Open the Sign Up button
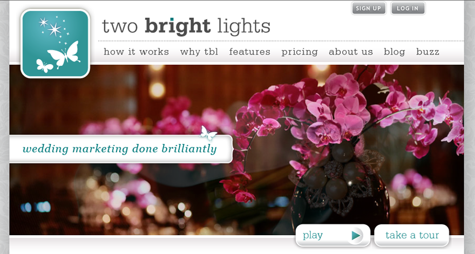This screenshot has width=475, height=254. pos(368,8)
